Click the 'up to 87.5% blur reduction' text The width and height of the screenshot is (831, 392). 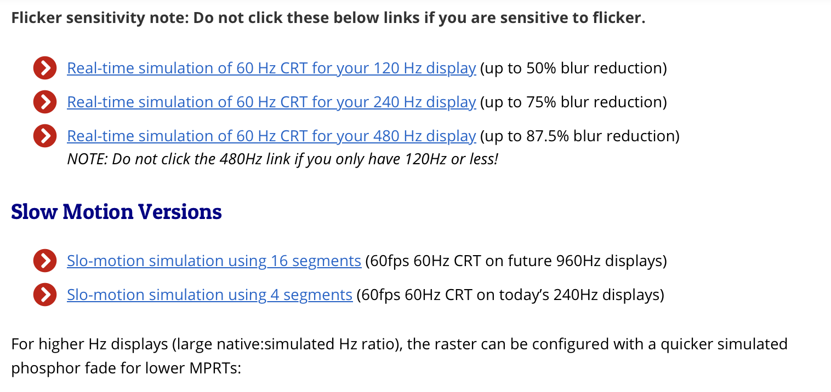(580, 136)
